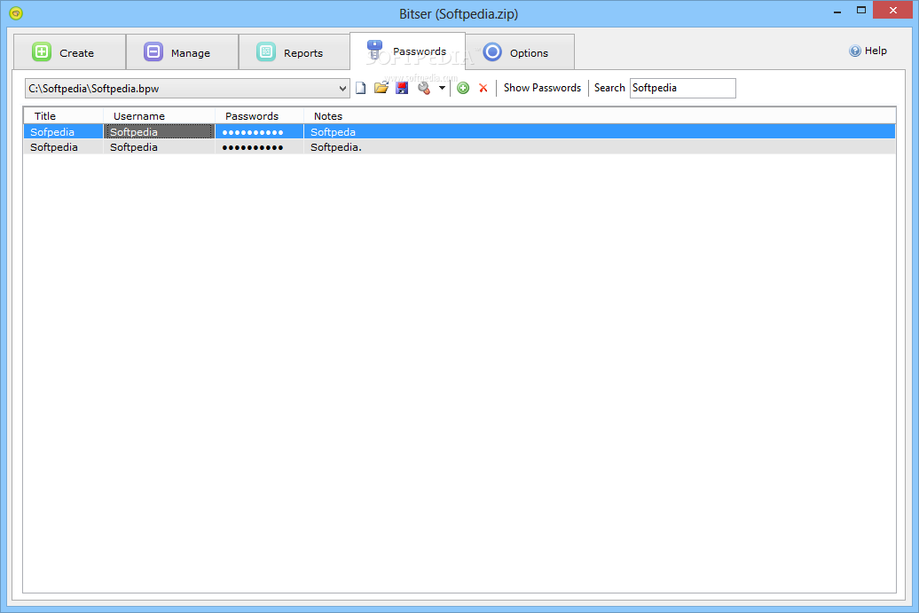
Task: Click the note 'Softpedia.'
Action: 336,147
